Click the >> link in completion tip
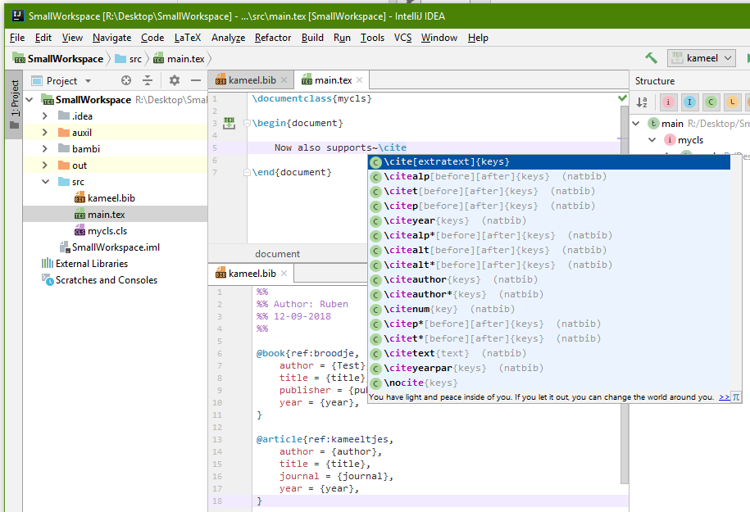This screenshot has height=512, width=750. (x=724, y=397)
